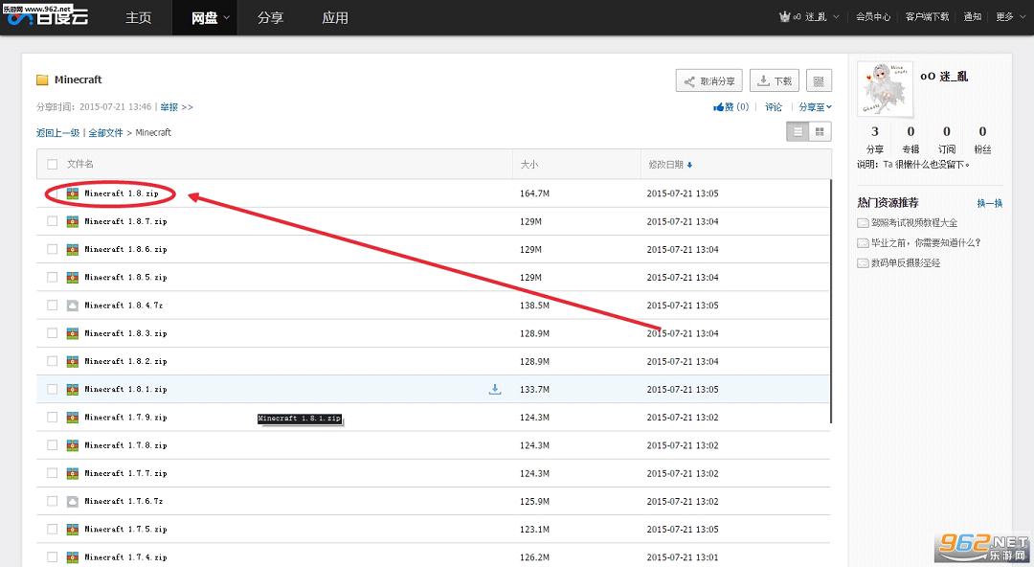1034x567 pixels.
Task: Click the yellow Minecraft folder icon
Action: 42,79
